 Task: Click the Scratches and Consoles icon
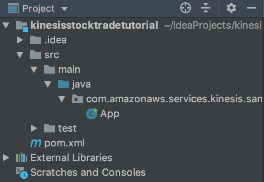(x=21, y=172)
